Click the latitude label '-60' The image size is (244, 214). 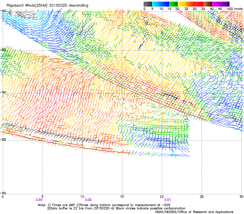(3, 193)
